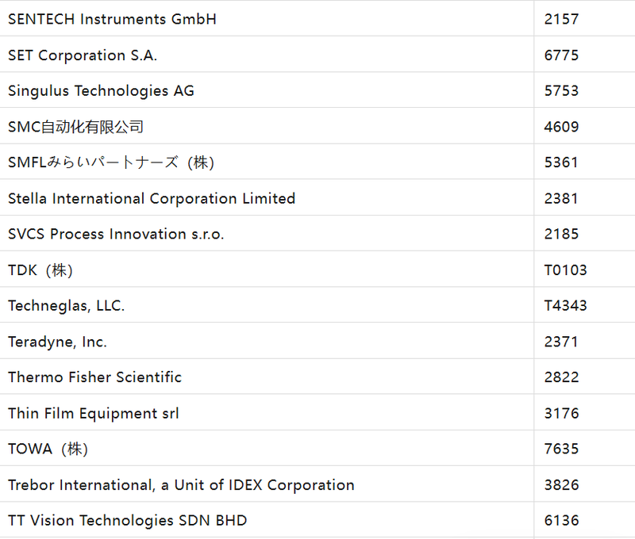Click booth number T0103
Image resolution: width=635 pixels, height=539 pixels.
(x=565, y=270)
